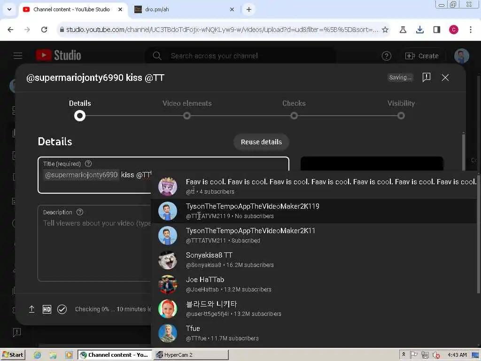Open the taskbar file explorer folder icon

click(x=53, y=355)
